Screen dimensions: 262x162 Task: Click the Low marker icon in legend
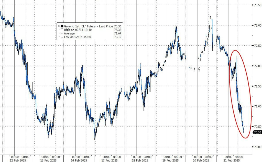point(62,37)
